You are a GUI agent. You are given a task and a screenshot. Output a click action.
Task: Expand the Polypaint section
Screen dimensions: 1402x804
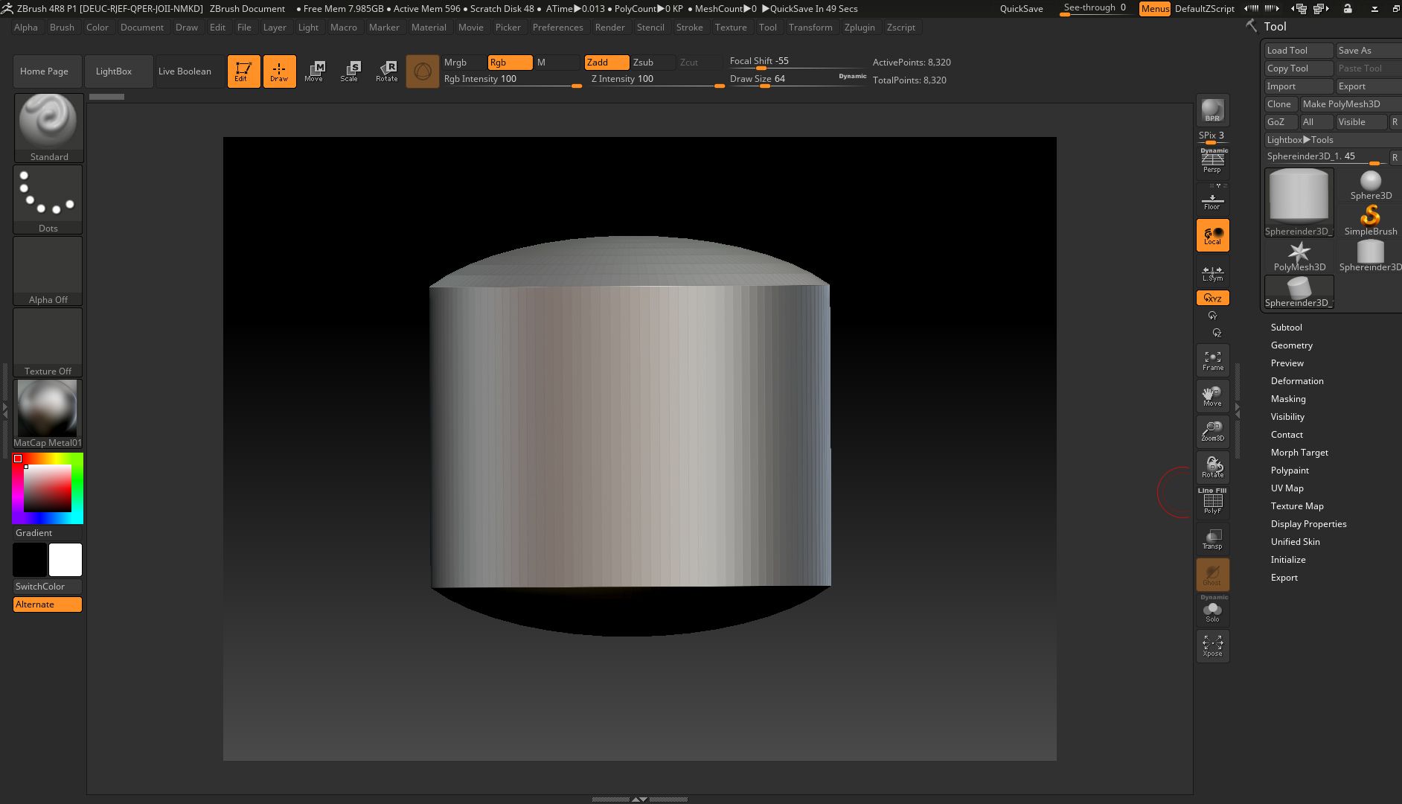(x=1289, y=470)
